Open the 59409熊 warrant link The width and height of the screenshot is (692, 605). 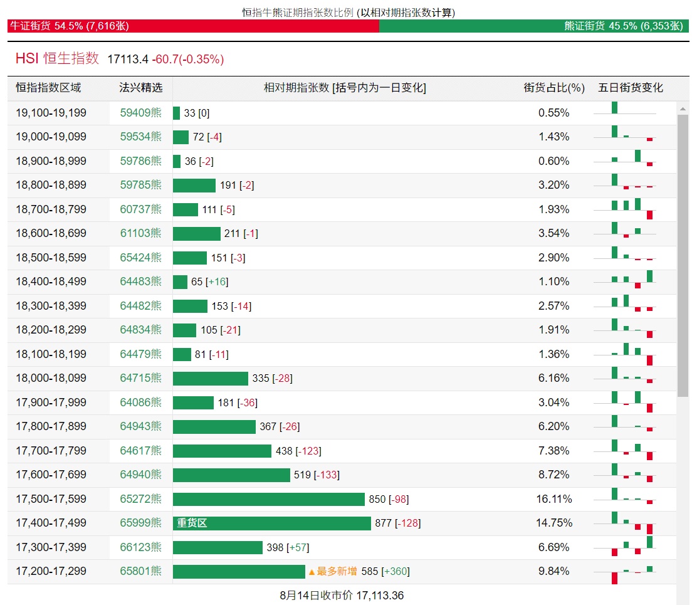pos(140,113)
